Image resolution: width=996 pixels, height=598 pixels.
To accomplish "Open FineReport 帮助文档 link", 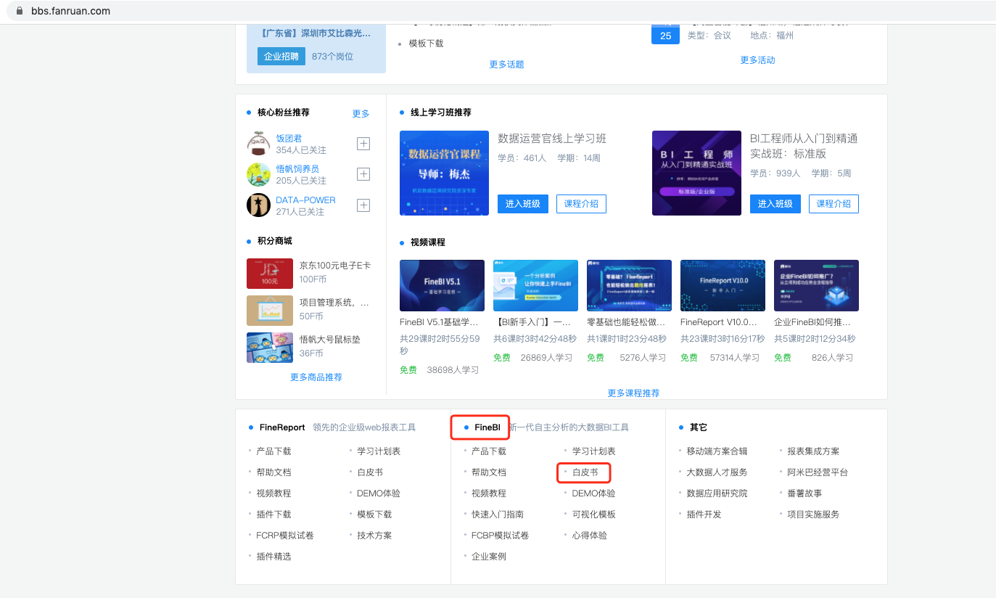I will pyautogui.click(x=273, y=472).
